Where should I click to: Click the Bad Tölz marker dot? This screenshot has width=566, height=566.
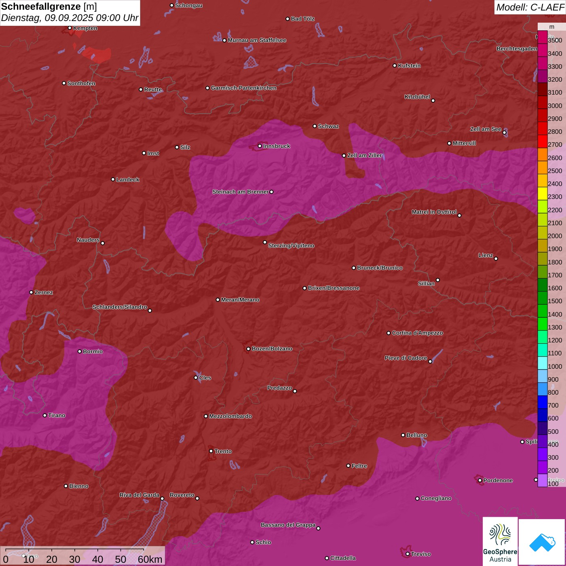pyautogui.click(x=287, y=19)
